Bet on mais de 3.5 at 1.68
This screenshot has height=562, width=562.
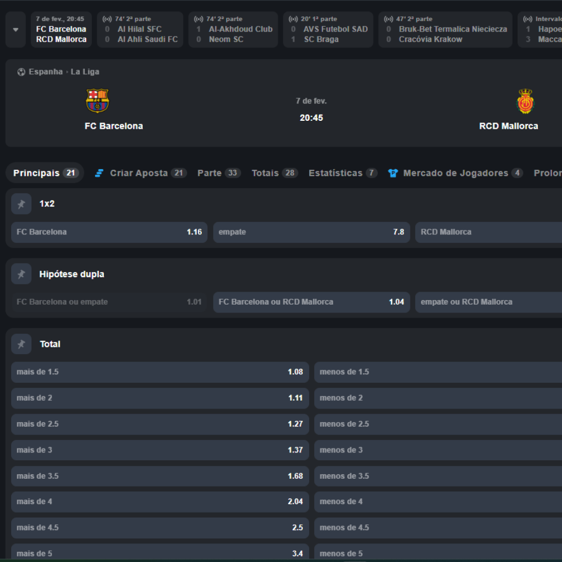pyautogui.click(x=160, y=477)
